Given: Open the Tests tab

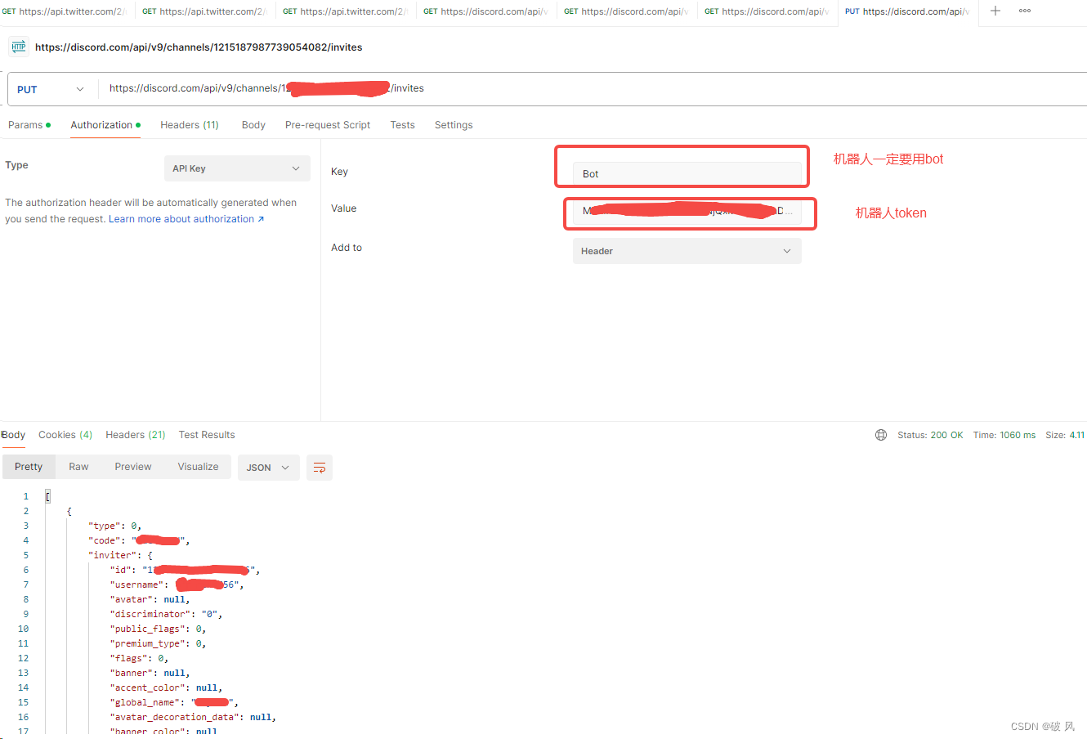Looking at the screenshot, I should coord(402,125).
